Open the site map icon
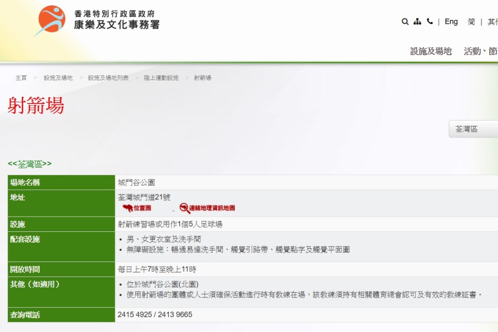Image resolution: width=498 pixels, height=332 pixels. (x=417, y=21)
